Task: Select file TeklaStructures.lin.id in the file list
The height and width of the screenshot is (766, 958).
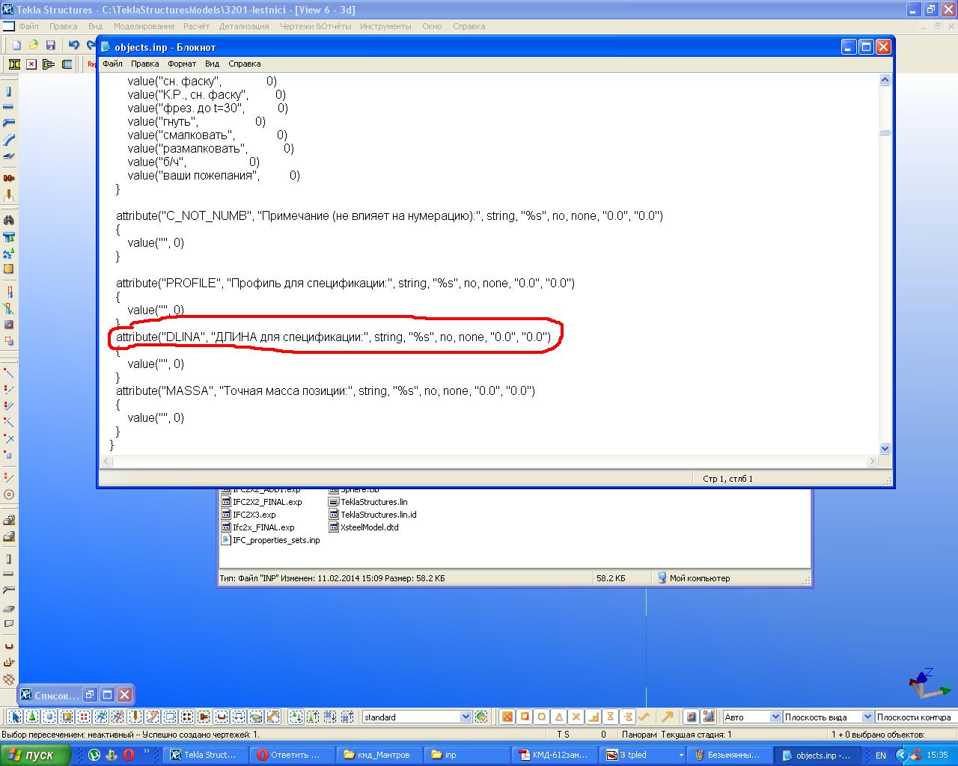Action: (373, 515)
